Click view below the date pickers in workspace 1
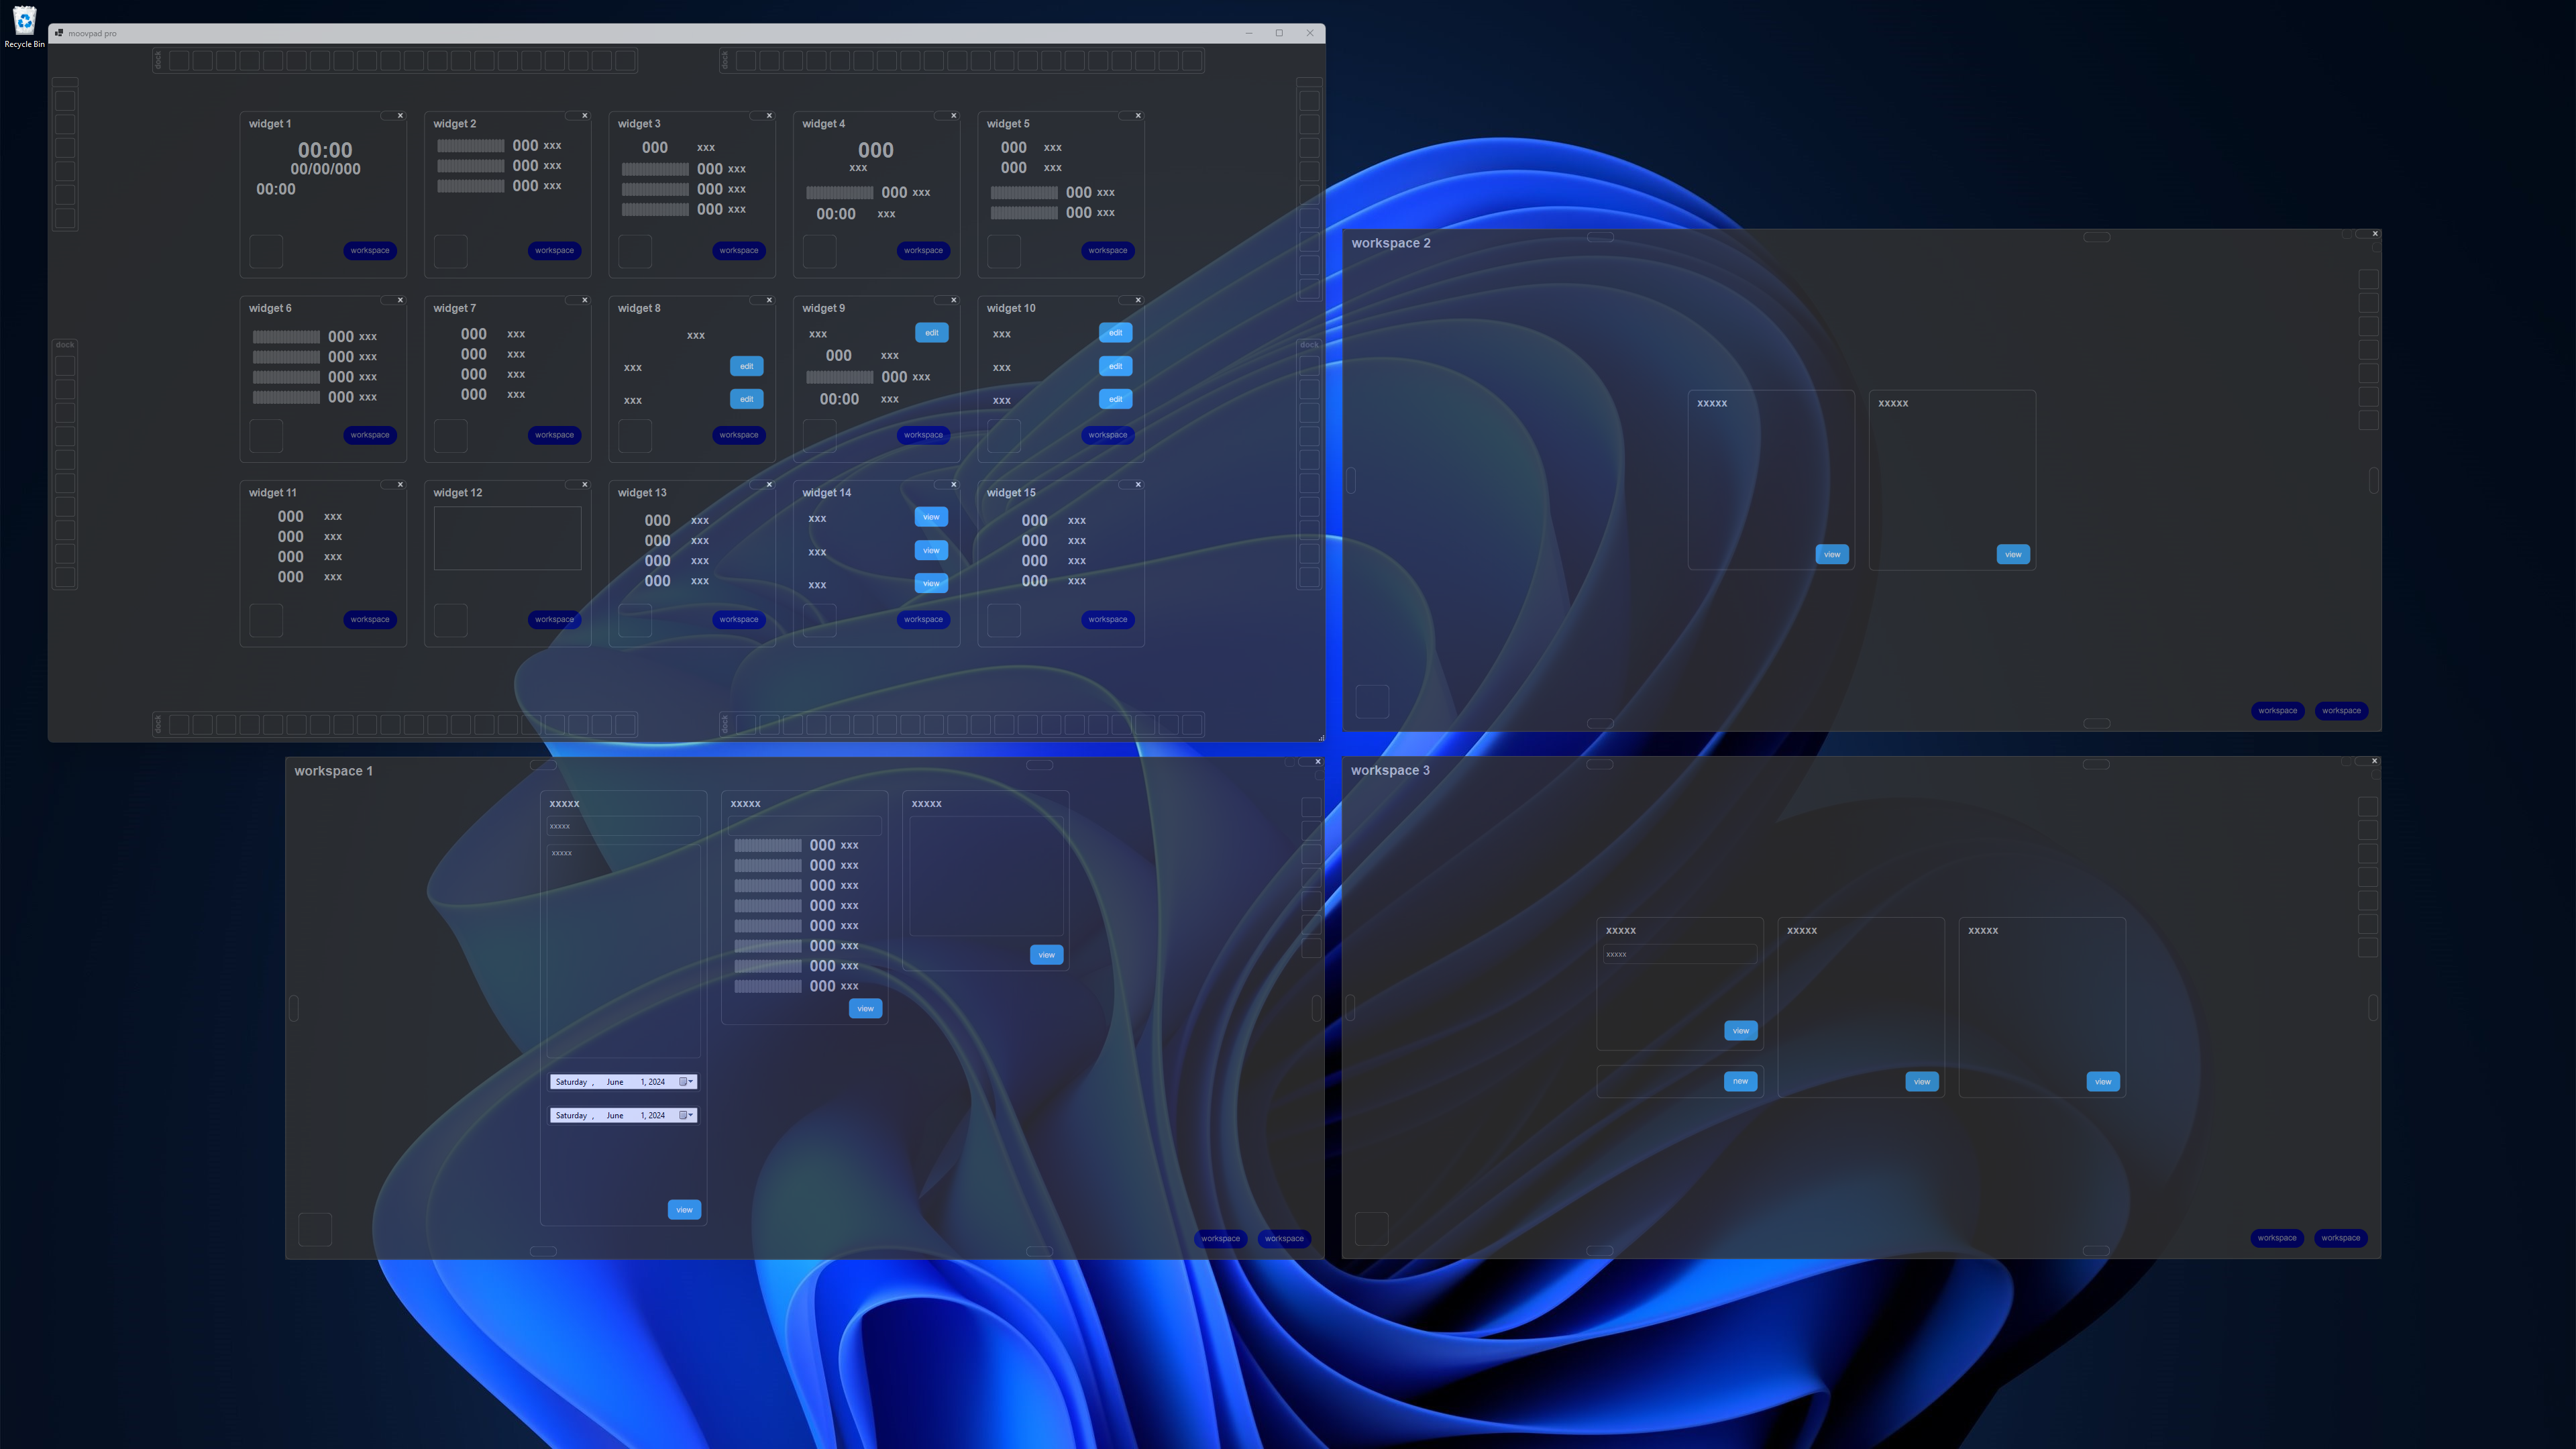 click(684, 1210)
